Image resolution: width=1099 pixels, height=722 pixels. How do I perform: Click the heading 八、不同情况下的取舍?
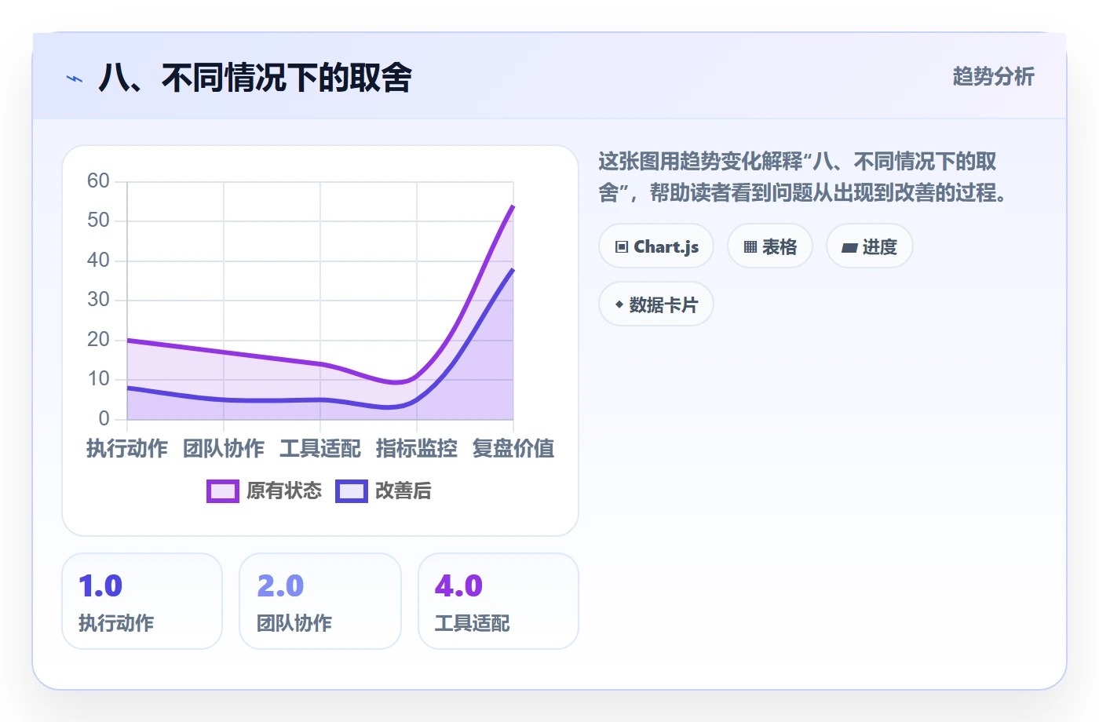pos(255,78)
